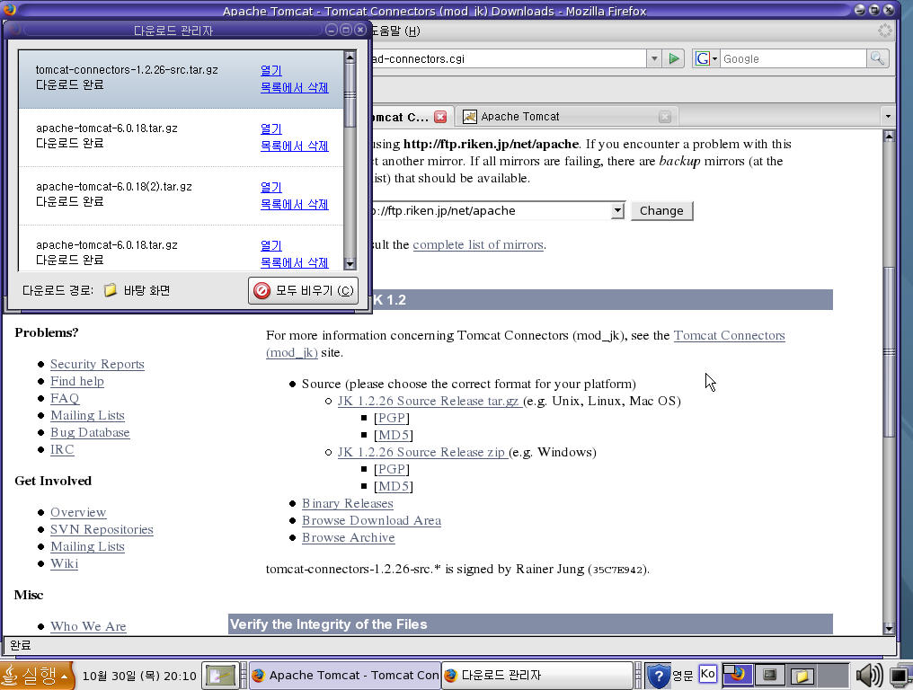Open the Wiki link

click(64, 563)
